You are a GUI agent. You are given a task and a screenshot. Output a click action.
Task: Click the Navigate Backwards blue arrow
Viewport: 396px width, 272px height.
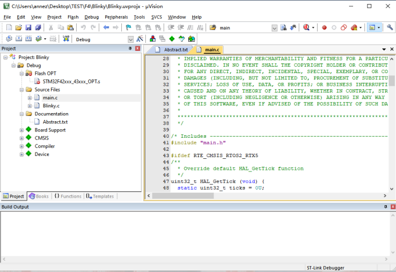(106, 27)
